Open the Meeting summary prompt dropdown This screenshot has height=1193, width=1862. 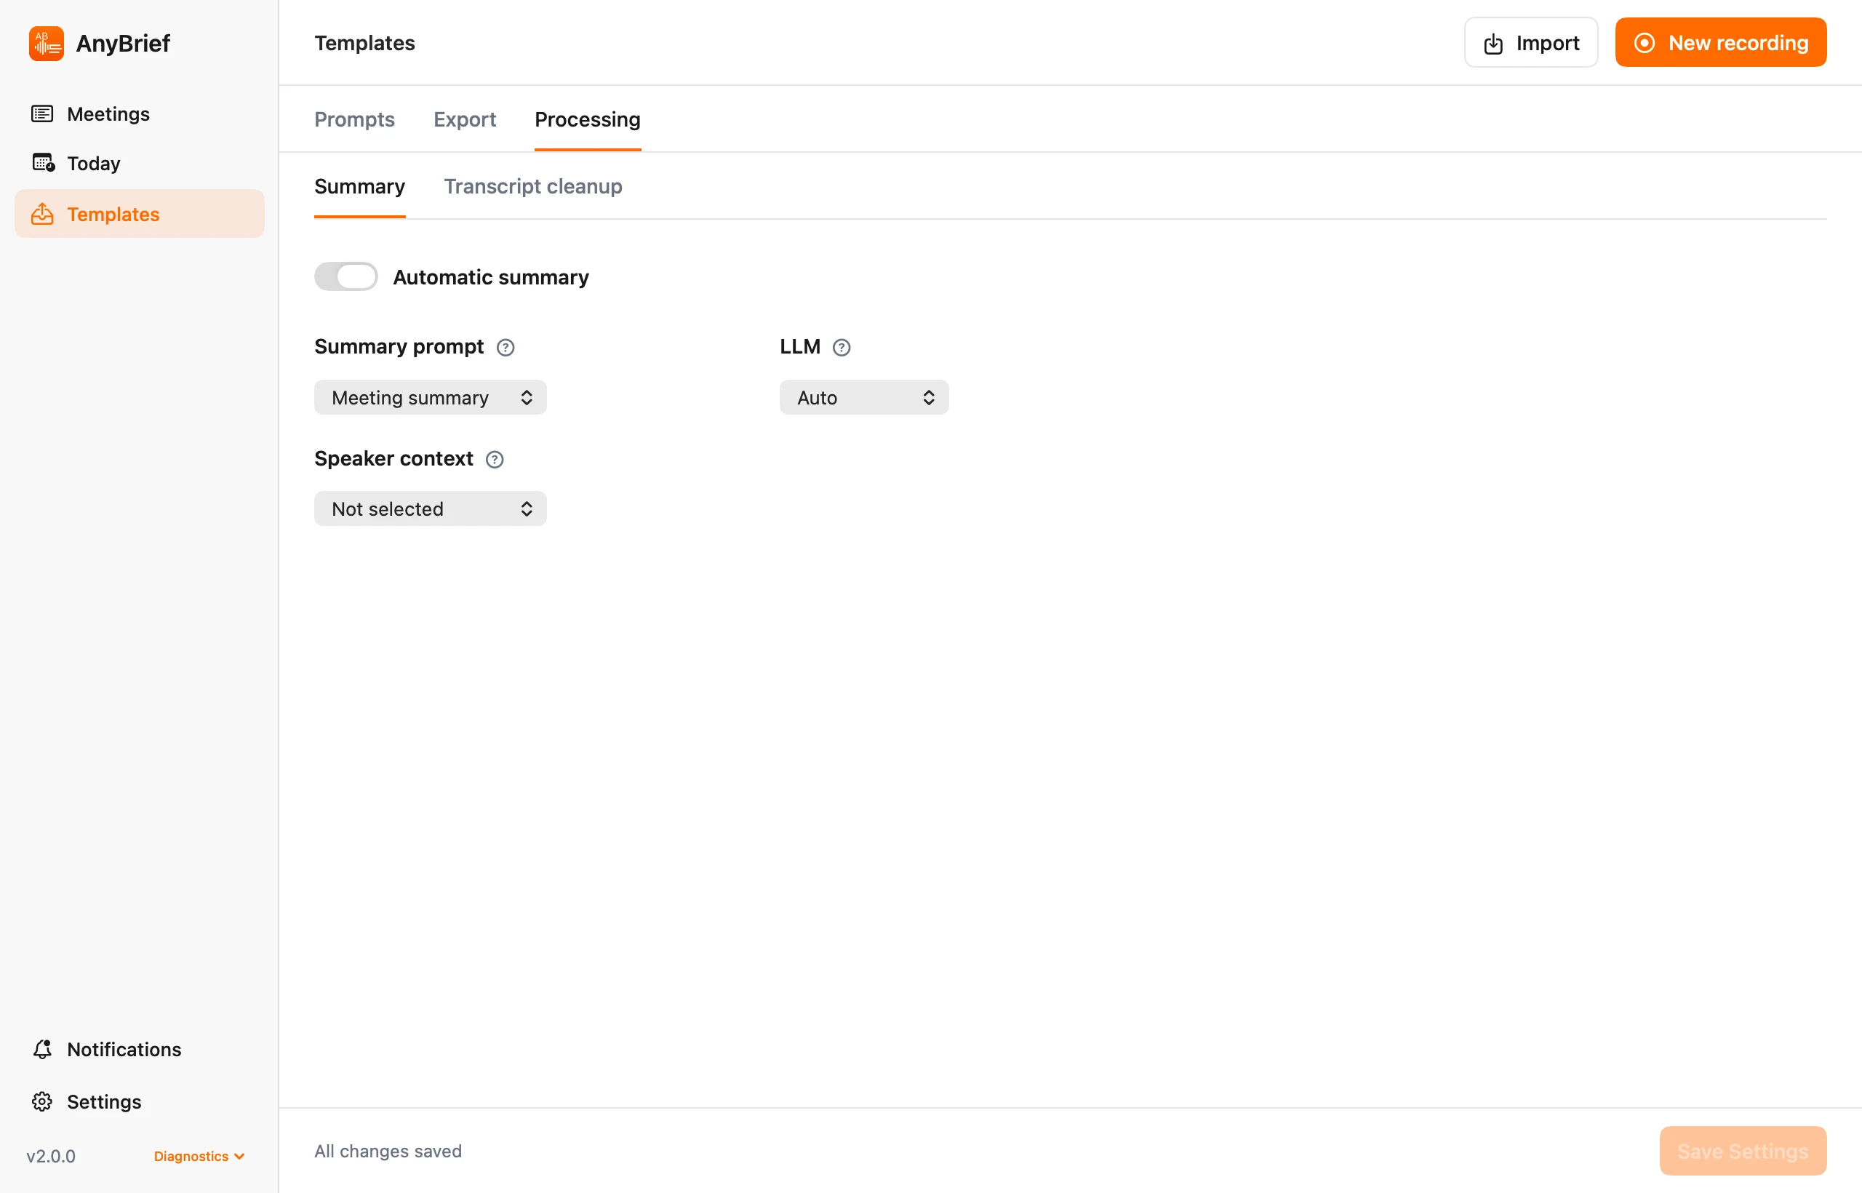tap(430, 397)
